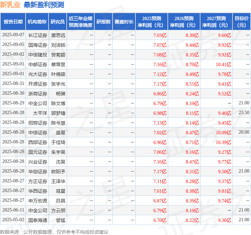Click analyst name 陈书慧
The image size is (251, 235).
[x=58, y=123]
